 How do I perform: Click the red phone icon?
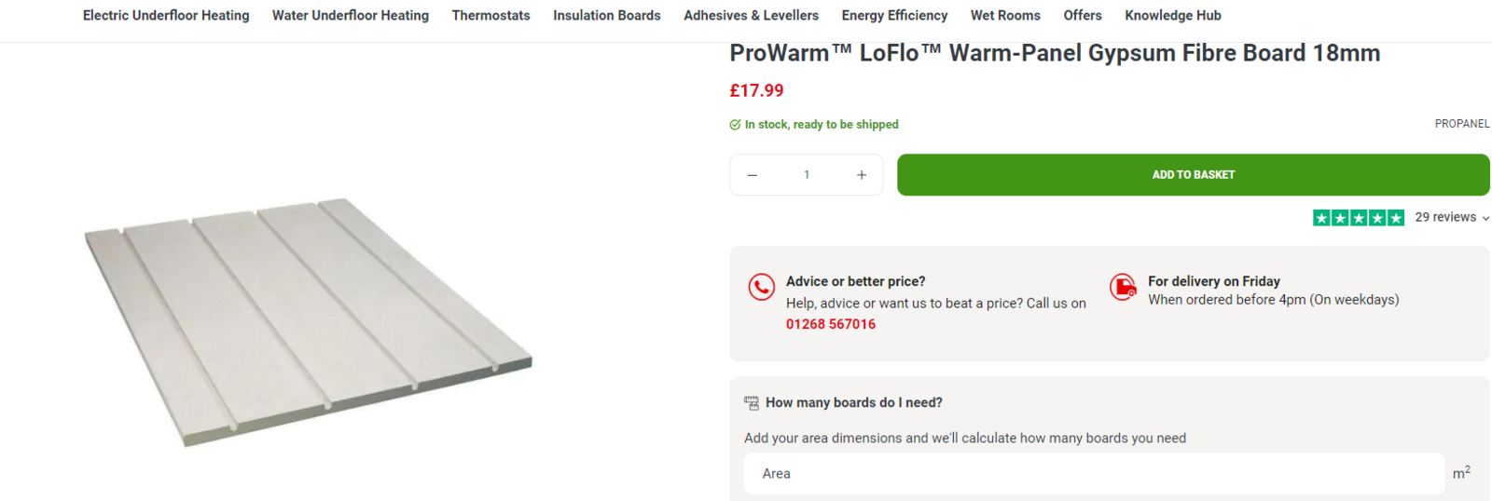pos(762,287)
